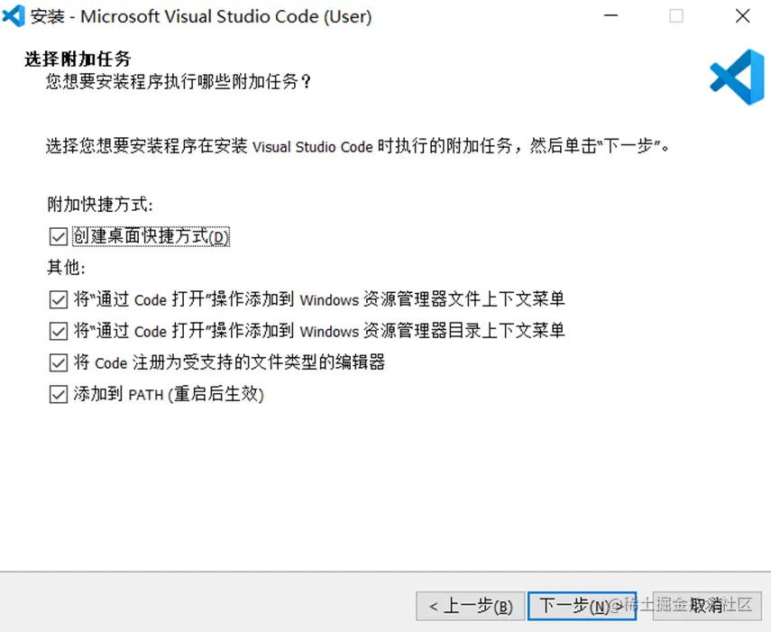This screenshot has width=771, height=632.
Task: Click 上一步 to go back
Action: 470,606
